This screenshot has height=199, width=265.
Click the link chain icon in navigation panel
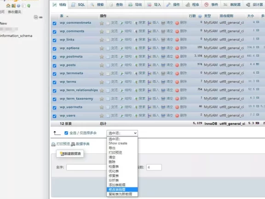click(x=41, y=17)
